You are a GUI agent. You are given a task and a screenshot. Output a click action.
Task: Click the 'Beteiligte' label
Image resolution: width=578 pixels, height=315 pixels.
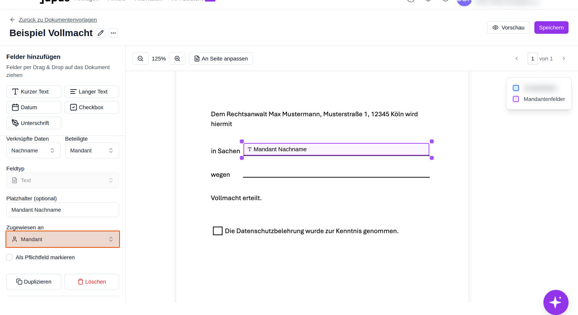(x=76, y=139)
